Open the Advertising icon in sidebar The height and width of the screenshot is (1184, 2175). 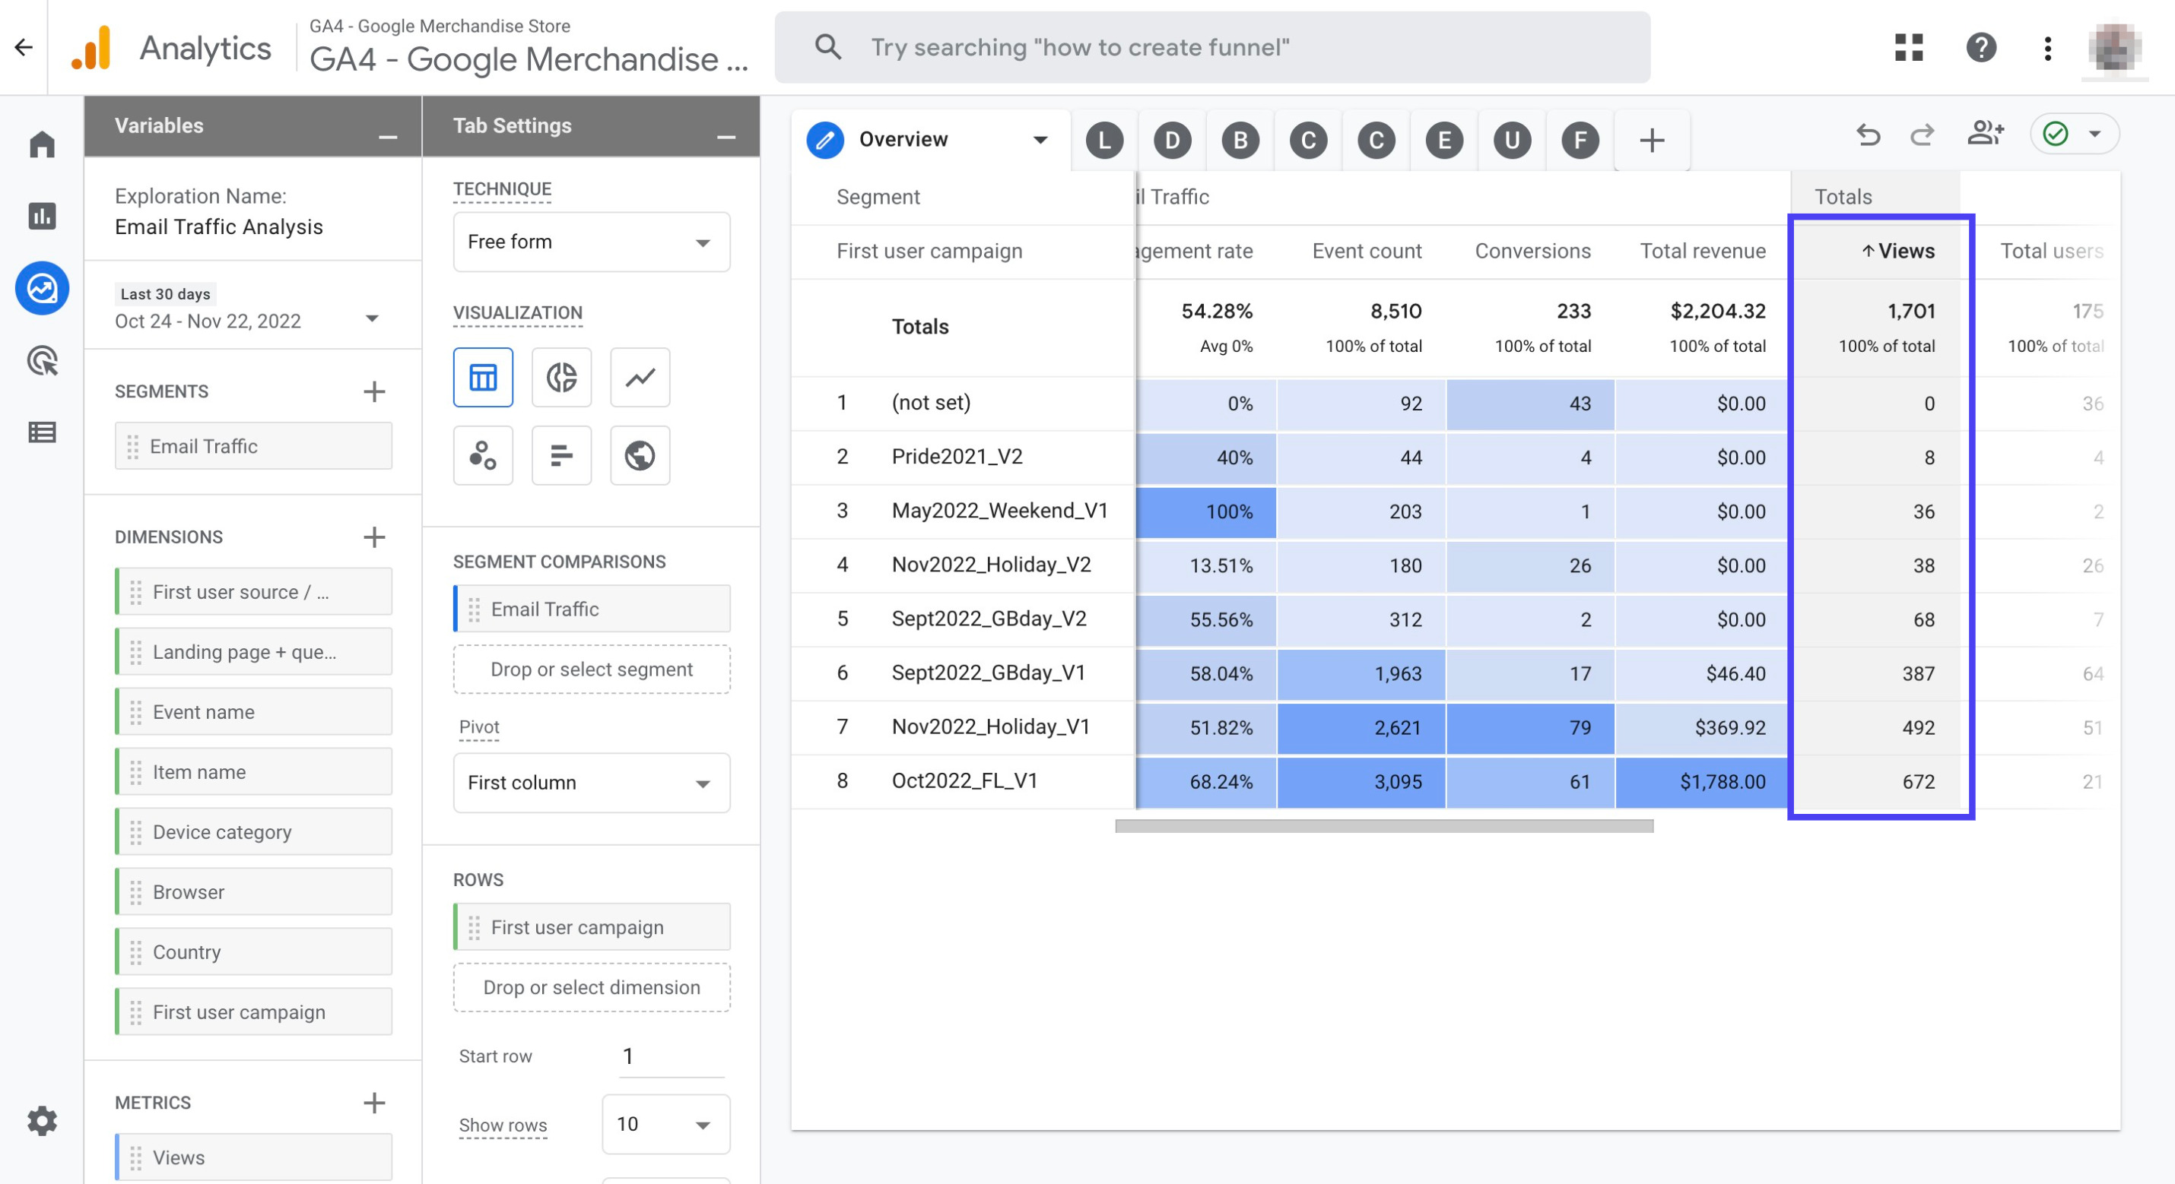43,361
